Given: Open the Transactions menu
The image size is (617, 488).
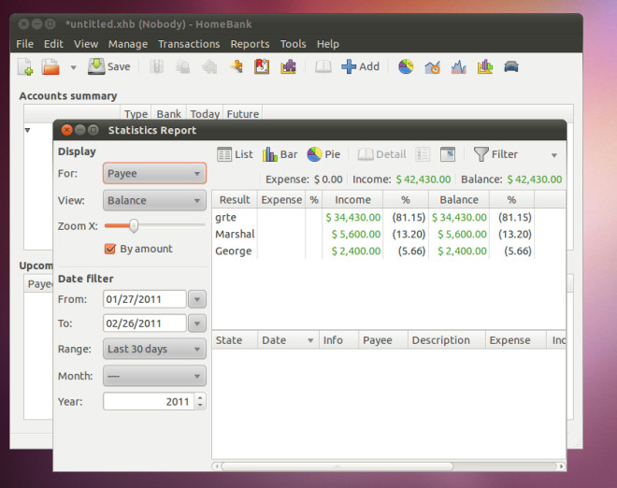Looking at the screenshot, I should pos(189,44).
